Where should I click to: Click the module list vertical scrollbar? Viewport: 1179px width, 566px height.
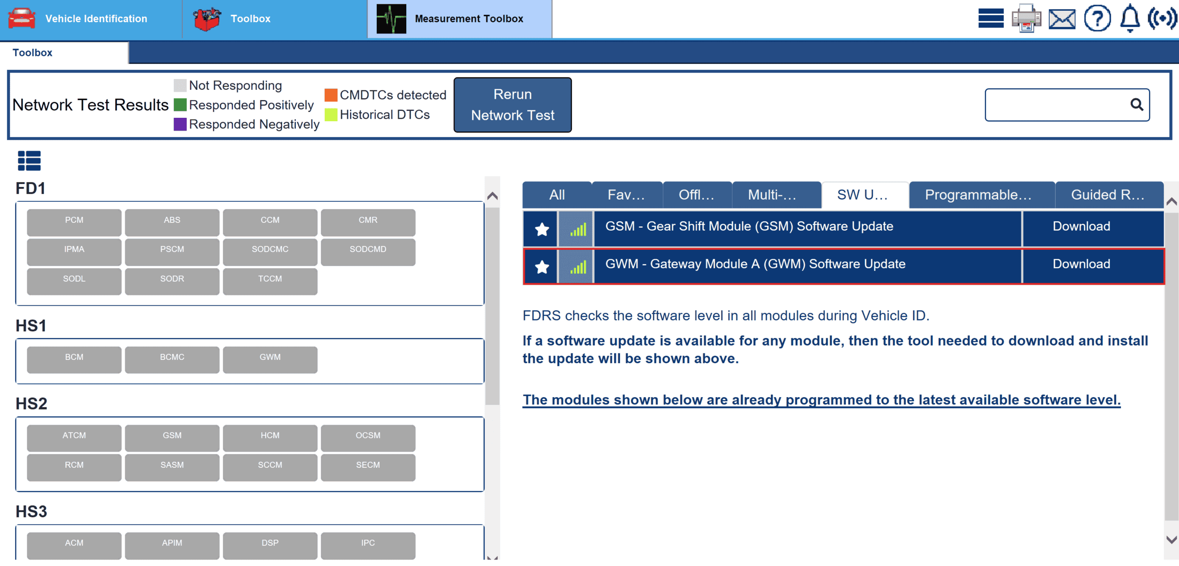click(492, 304)
